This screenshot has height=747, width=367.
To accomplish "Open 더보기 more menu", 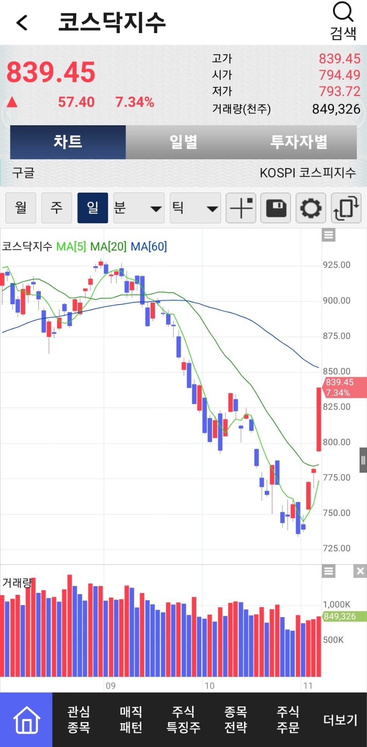I will pyautogui.click(x=341, y=720).
